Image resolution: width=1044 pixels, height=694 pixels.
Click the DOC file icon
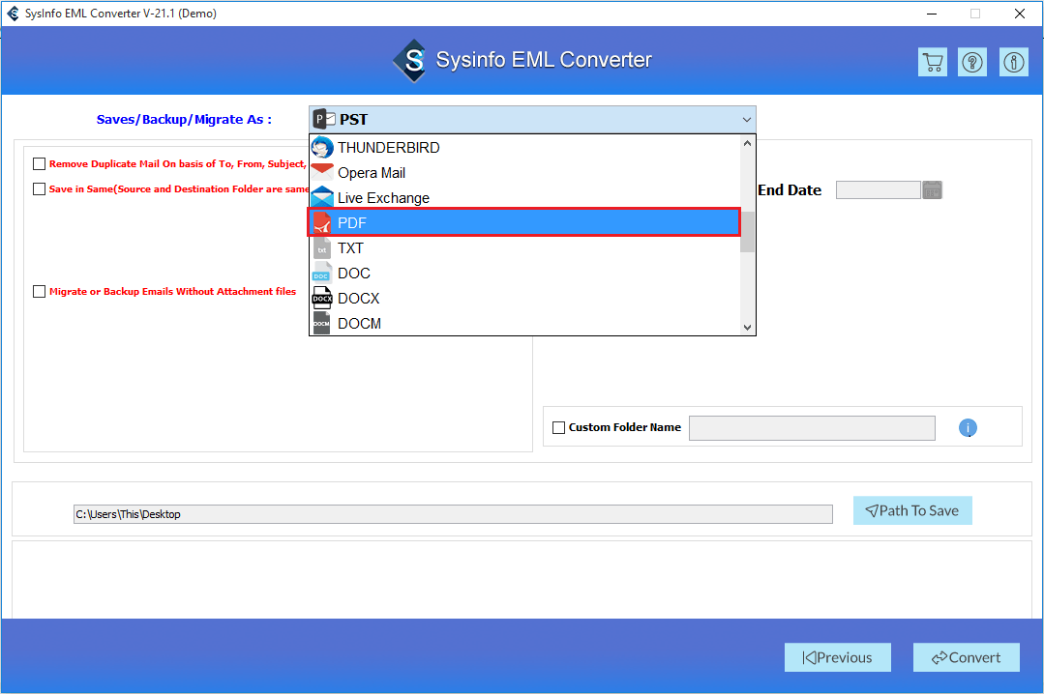(322, 274)
